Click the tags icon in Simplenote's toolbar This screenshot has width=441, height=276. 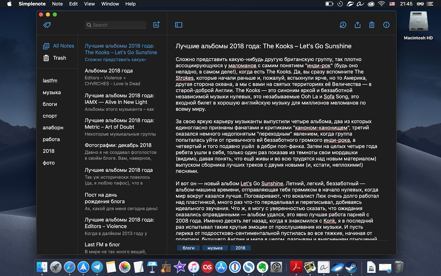pyautogui.click(x=47, y=25)
